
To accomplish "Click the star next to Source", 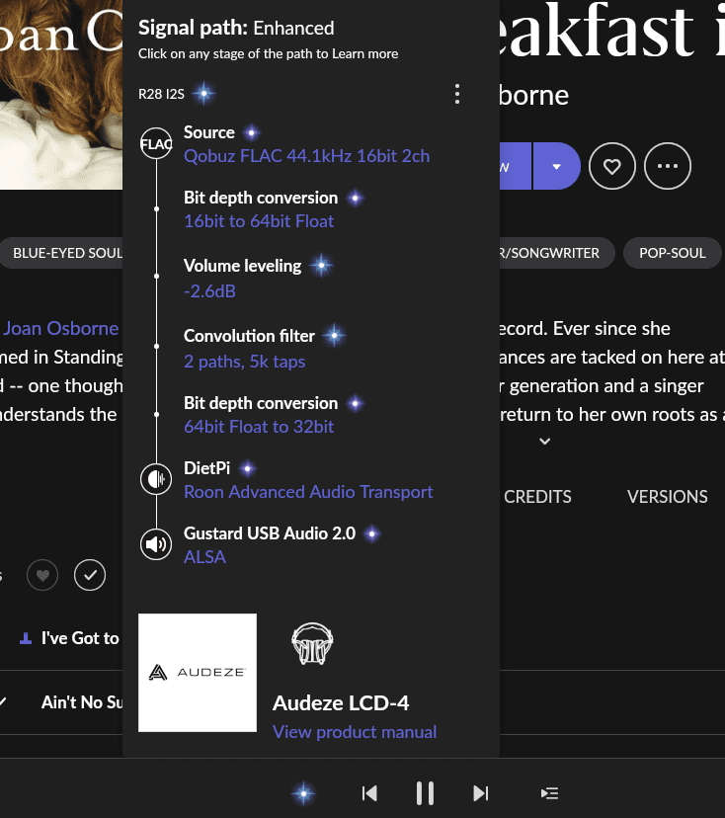I will [x=252, y=133].
